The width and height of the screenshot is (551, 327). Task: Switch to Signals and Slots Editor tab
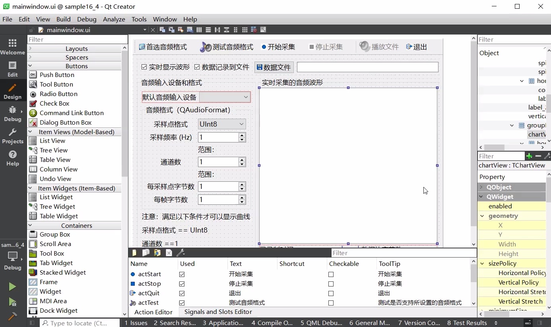click(218, 312)
